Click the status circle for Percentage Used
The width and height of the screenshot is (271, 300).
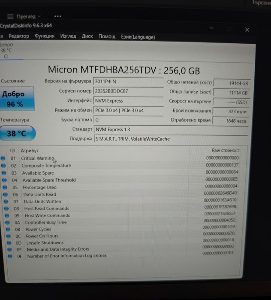tap(5, 187)
